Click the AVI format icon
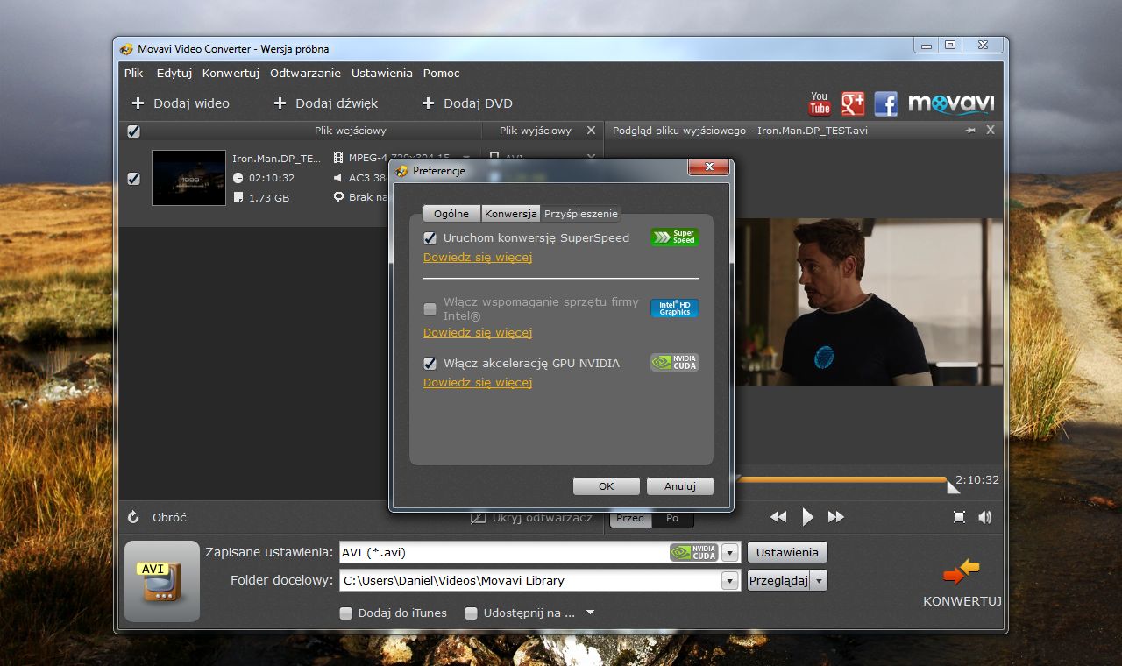The width and height of the screenshot is (1122, 666). 161,582
